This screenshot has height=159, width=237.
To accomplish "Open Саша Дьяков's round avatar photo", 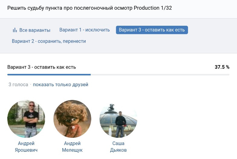I will pyautogui.click(x=118, y=119).
